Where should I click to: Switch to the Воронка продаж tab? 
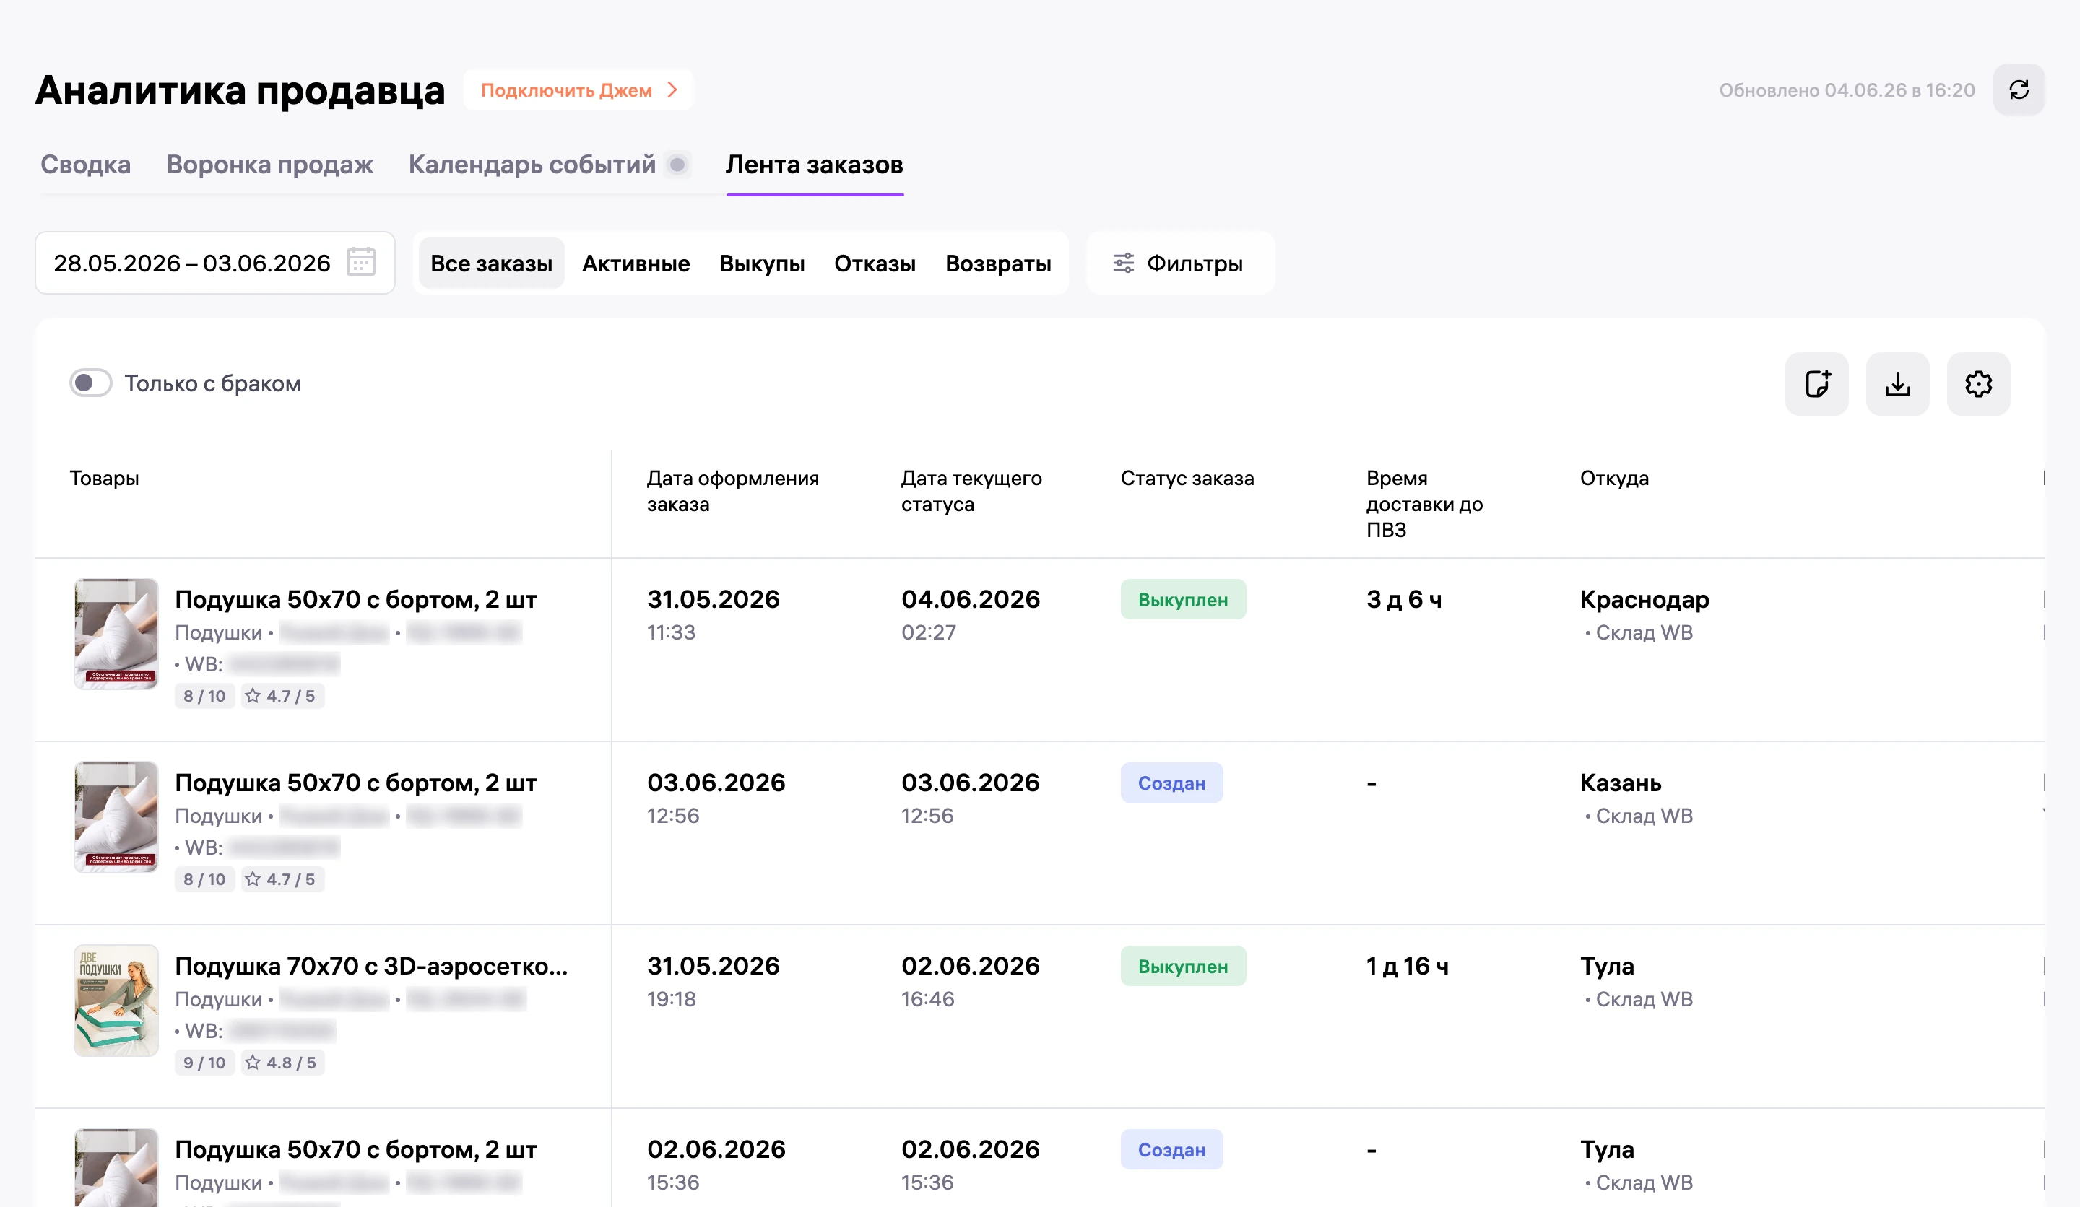click(270, 164)
